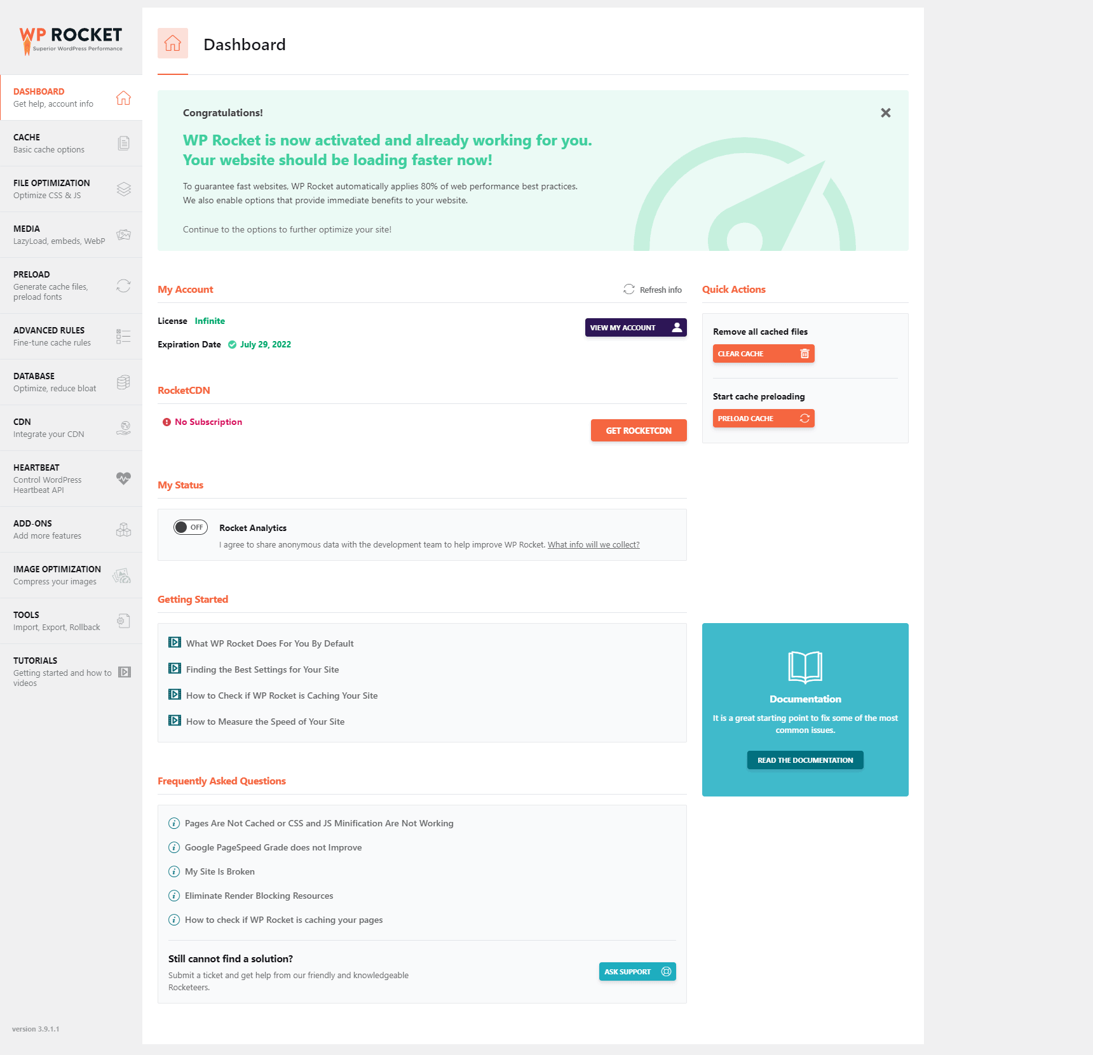1093x1055 pixels.
Task: Open the Image Optimization tab
Action: point(71,575)
